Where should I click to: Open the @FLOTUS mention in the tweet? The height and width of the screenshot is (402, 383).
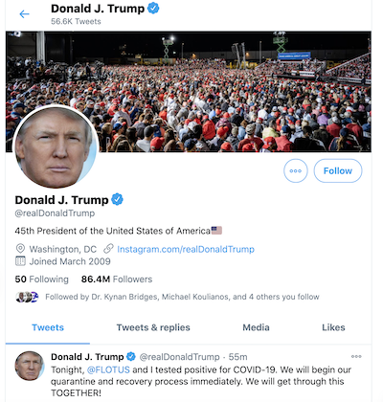(108, 369)
